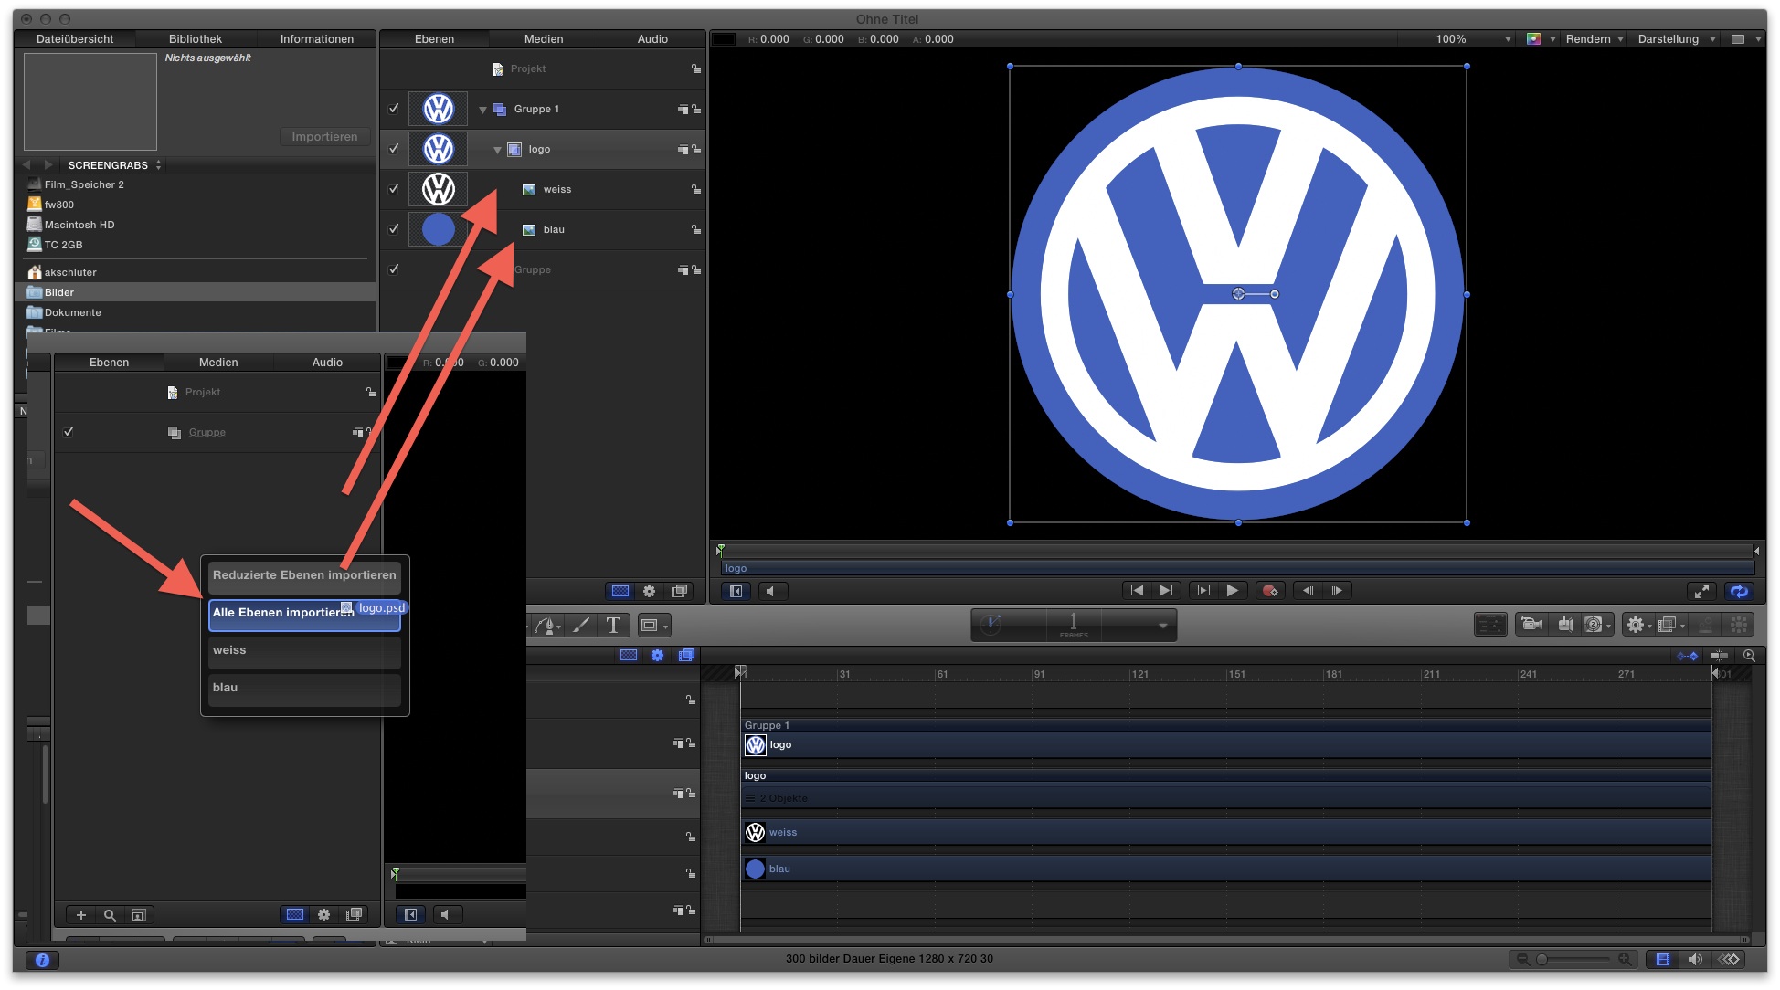Add new camera icon in toolbar
This screenshot has width=1780, height=990.
tap(1531, 625)
